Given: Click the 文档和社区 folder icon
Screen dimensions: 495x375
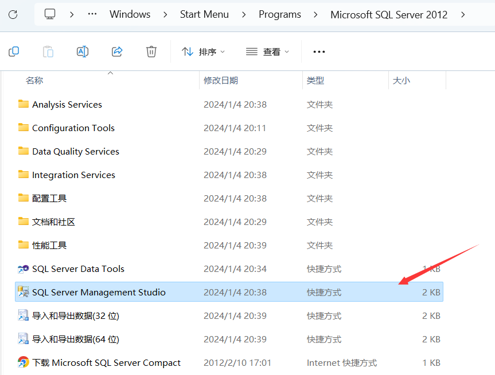Looking at the screenshot, I should [x=24, y=222].
